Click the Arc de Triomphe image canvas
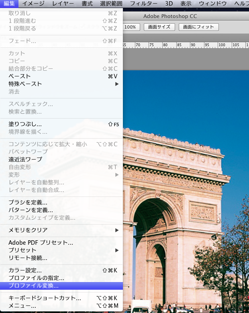249x313 pixels. tap(186, 192)
